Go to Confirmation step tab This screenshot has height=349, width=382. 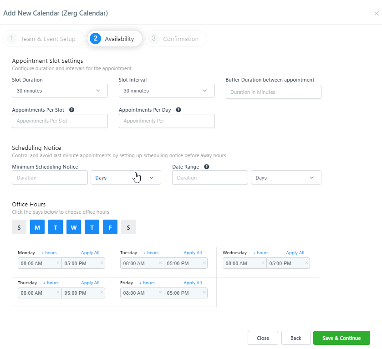click(176, 39)
